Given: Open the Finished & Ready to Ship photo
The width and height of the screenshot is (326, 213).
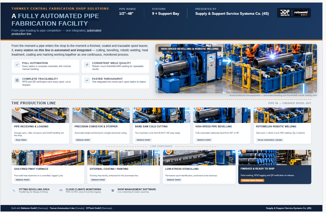Looking at the screenshot, I should [275, 158].
